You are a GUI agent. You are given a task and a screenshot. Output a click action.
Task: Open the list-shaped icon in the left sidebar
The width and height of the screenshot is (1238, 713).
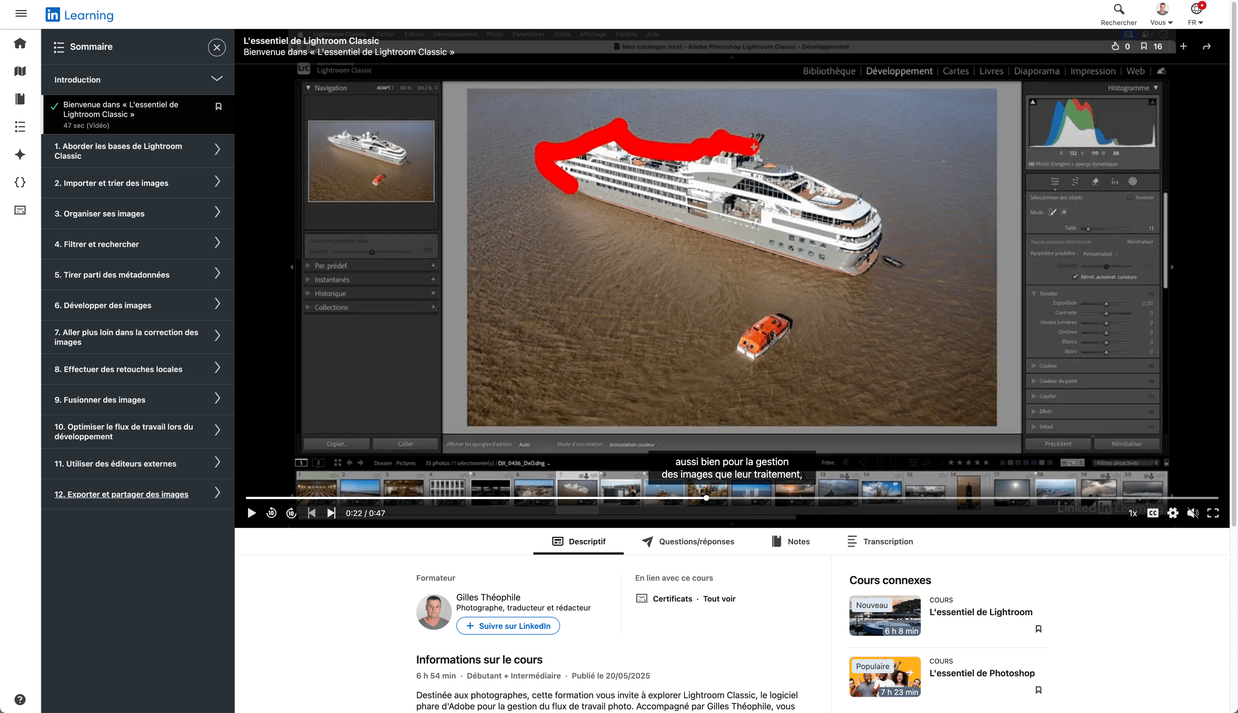pyautogui.click(x=20, y=127)
